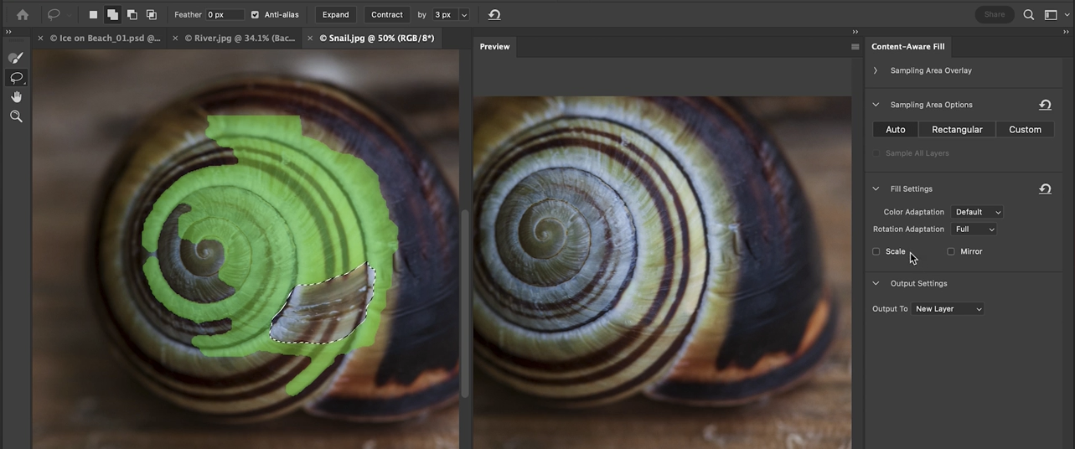Close the River.jpg tab
This screenshot has width=1075, height=449.
[175, 38]
